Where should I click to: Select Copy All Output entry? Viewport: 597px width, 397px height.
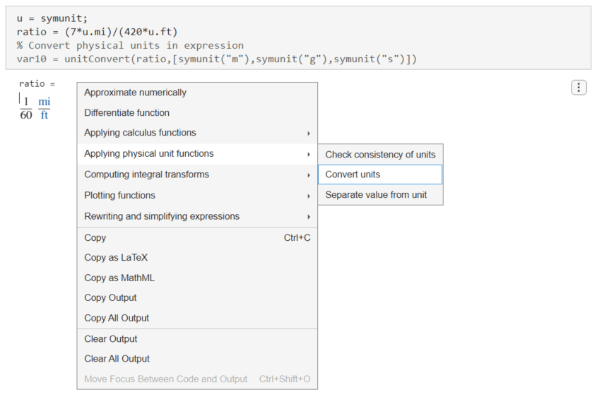click(117, 319)
